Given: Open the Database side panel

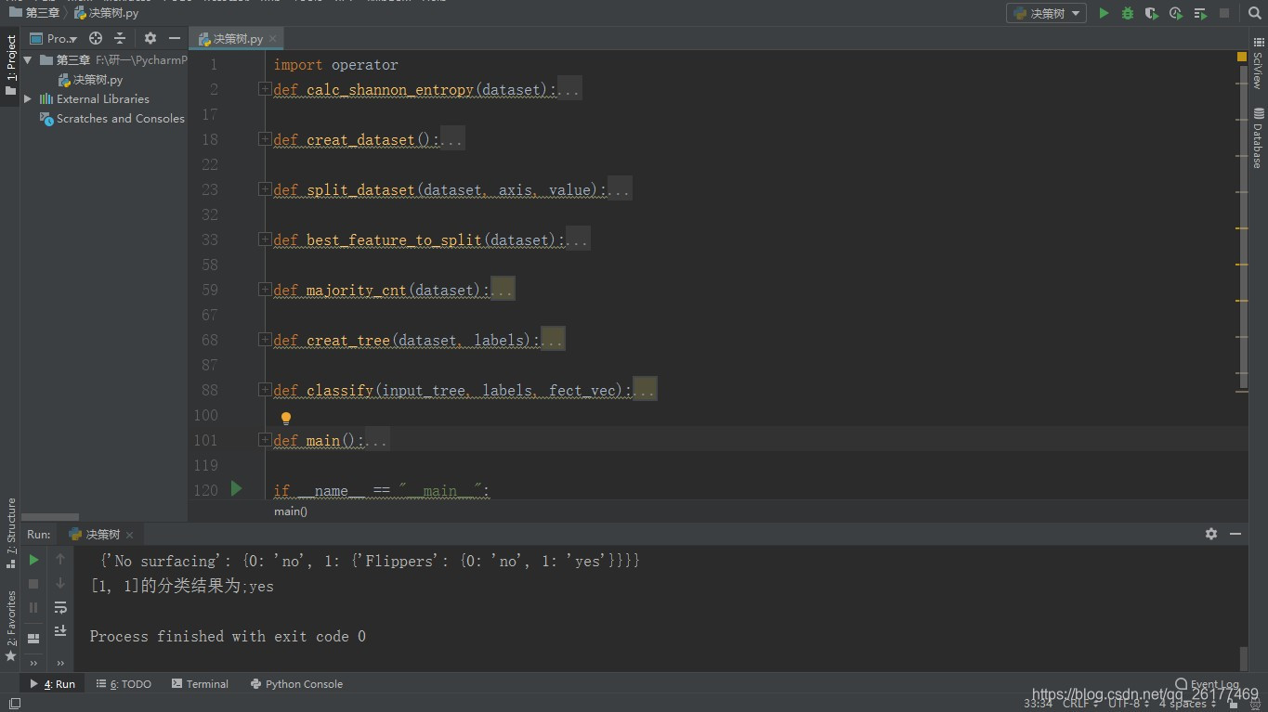Looking at the screenshot, I should 1258,139.
